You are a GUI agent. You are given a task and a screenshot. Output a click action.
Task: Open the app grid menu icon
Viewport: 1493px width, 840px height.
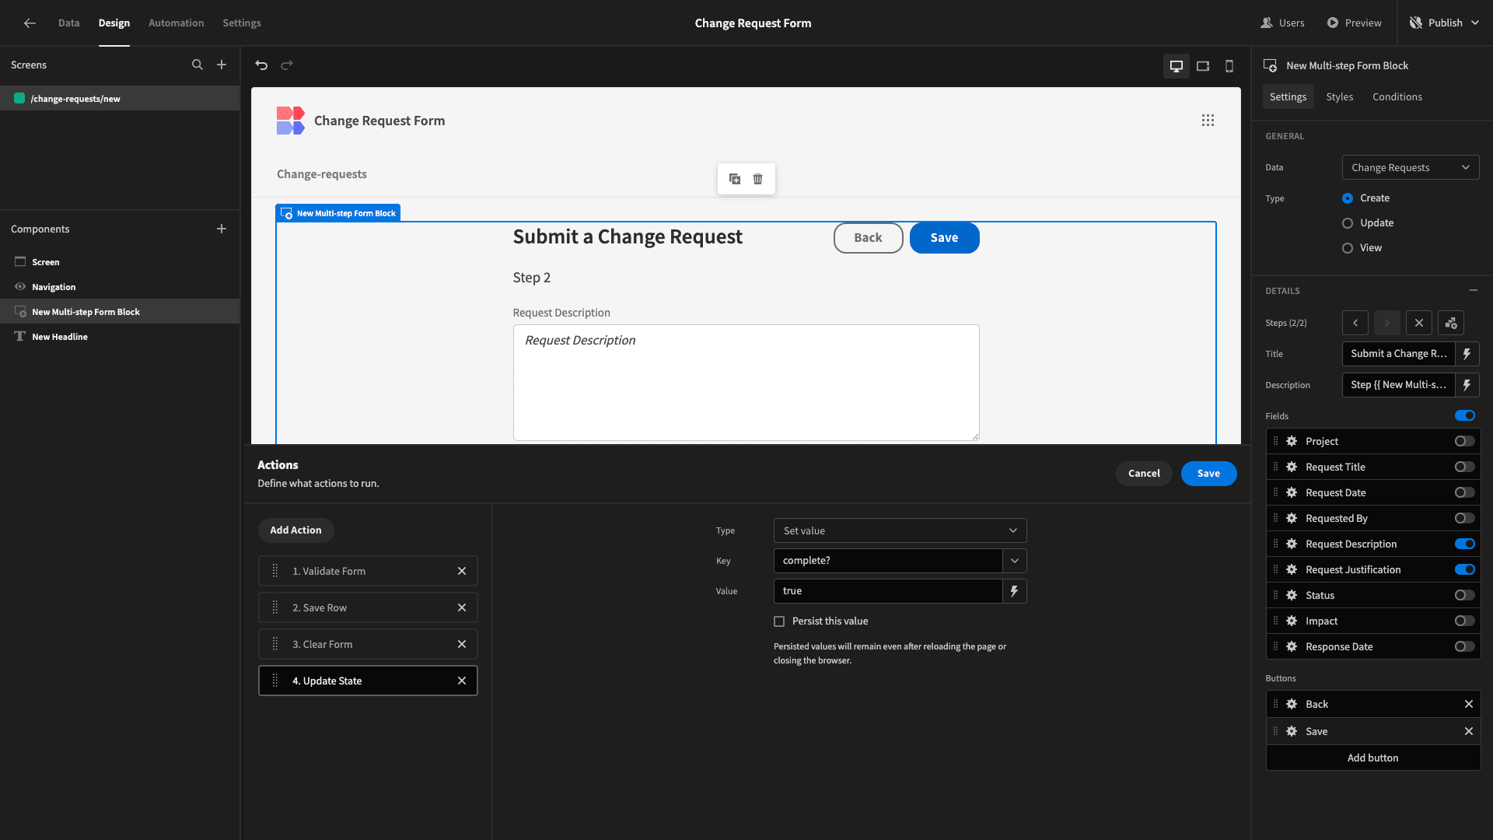coord(1208,121)
